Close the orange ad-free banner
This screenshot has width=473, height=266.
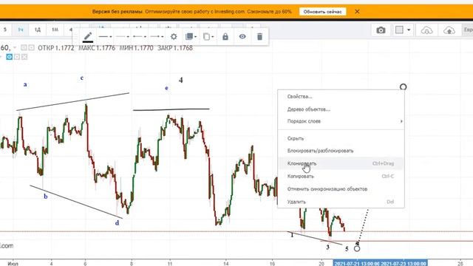(x=357, y=12)
